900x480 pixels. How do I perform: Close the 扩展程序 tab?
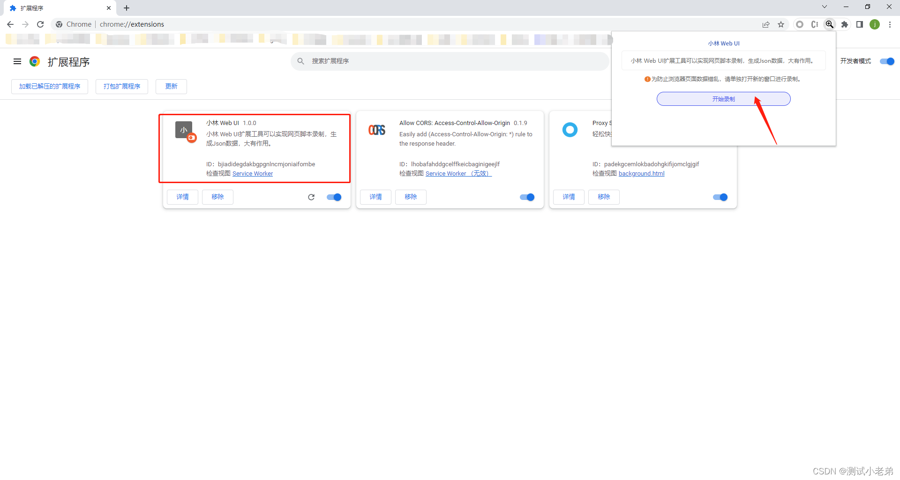109,8
